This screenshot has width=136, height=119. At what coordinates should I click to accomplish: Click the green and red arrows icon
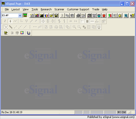pos(110,15)
